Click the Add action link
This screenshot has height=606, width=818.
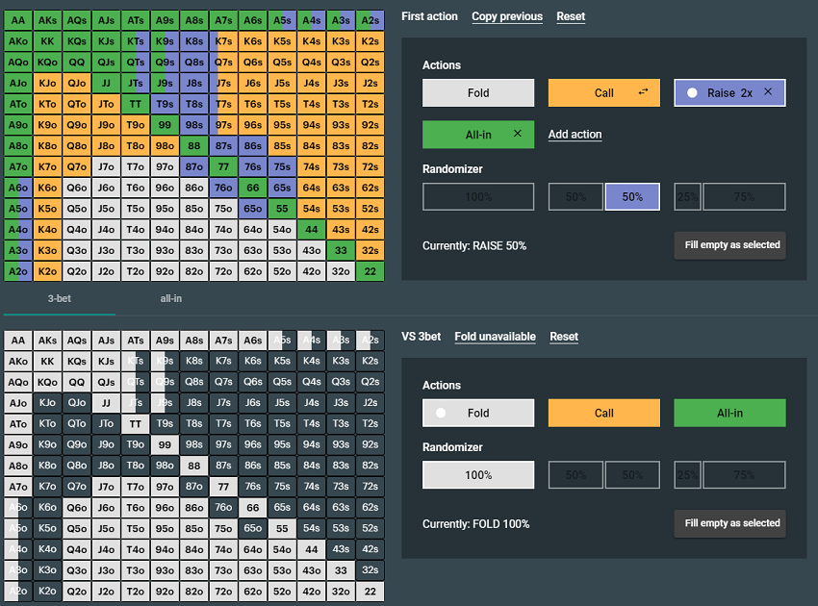(x=575, y=135)
